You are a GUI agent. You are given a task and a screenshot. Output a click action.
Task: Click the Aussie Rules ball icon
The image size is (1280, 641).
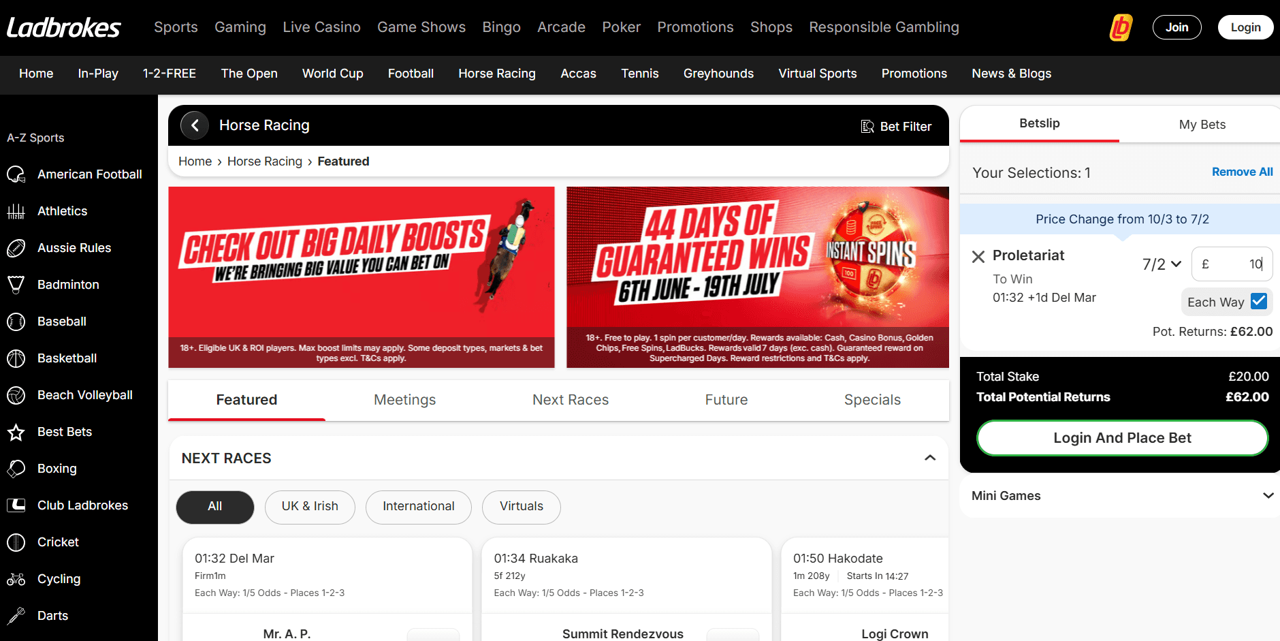(x=16, y=248)
